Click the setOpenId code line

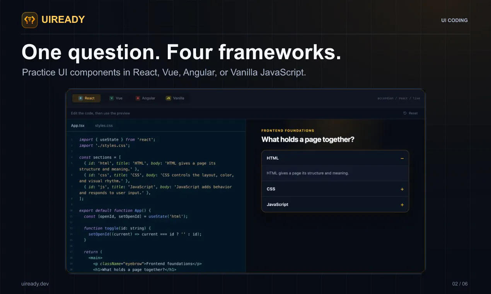(x=145, y=234)
